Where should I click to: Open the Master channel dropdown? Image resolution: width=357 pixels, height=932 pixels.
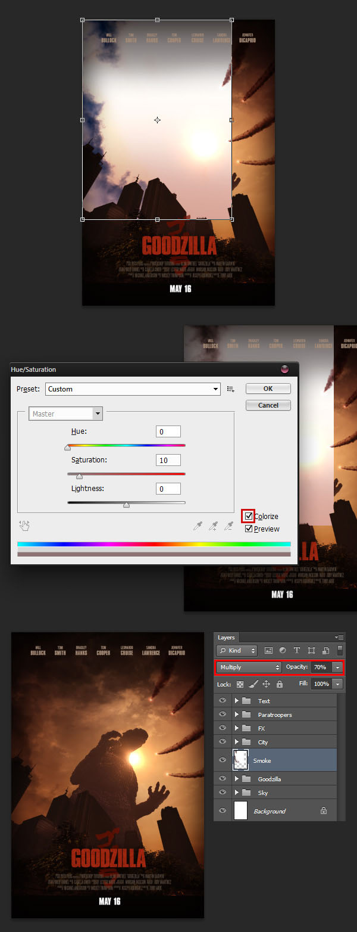click(x=66, y=414)
